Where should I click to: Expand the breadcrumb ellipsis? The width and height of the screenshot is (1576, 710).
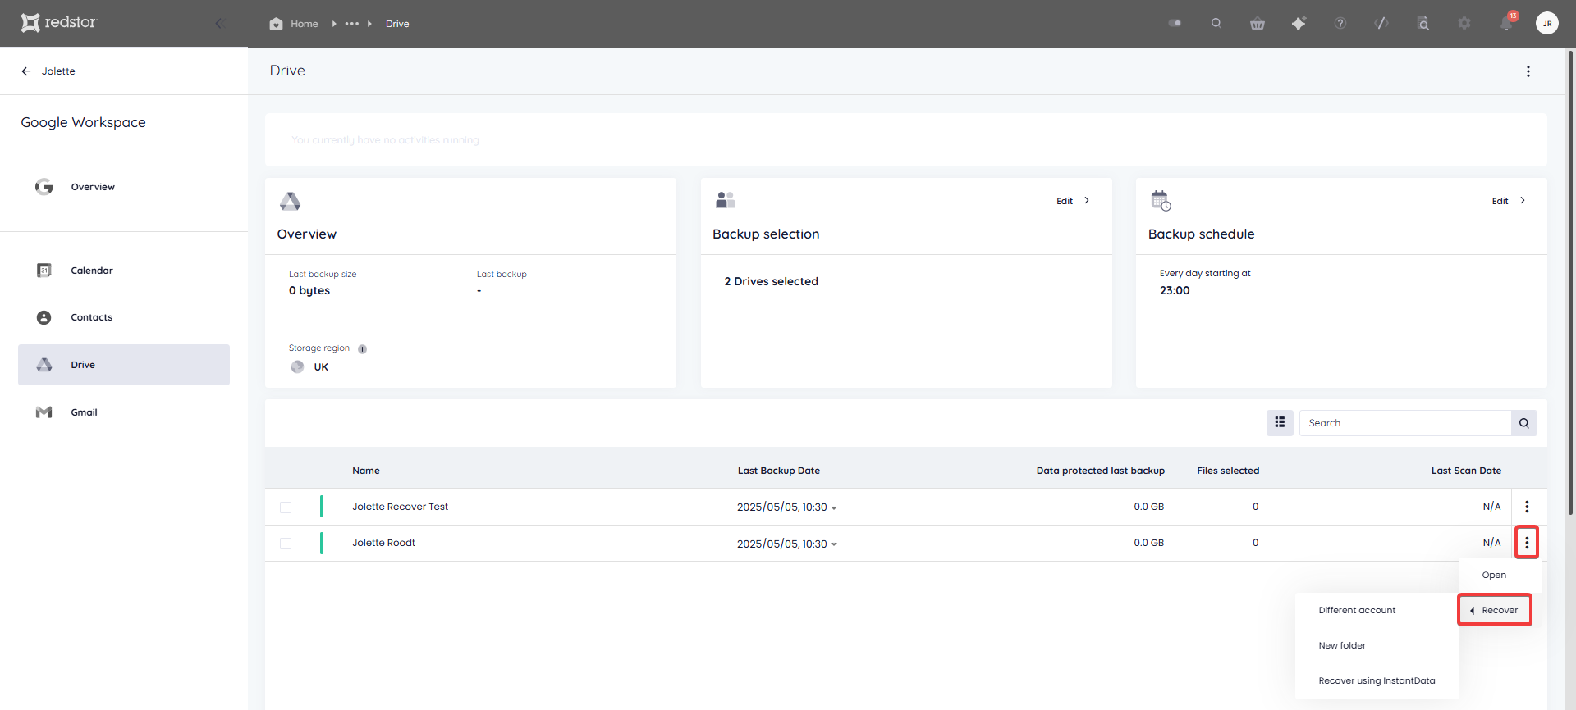(352, 24)
